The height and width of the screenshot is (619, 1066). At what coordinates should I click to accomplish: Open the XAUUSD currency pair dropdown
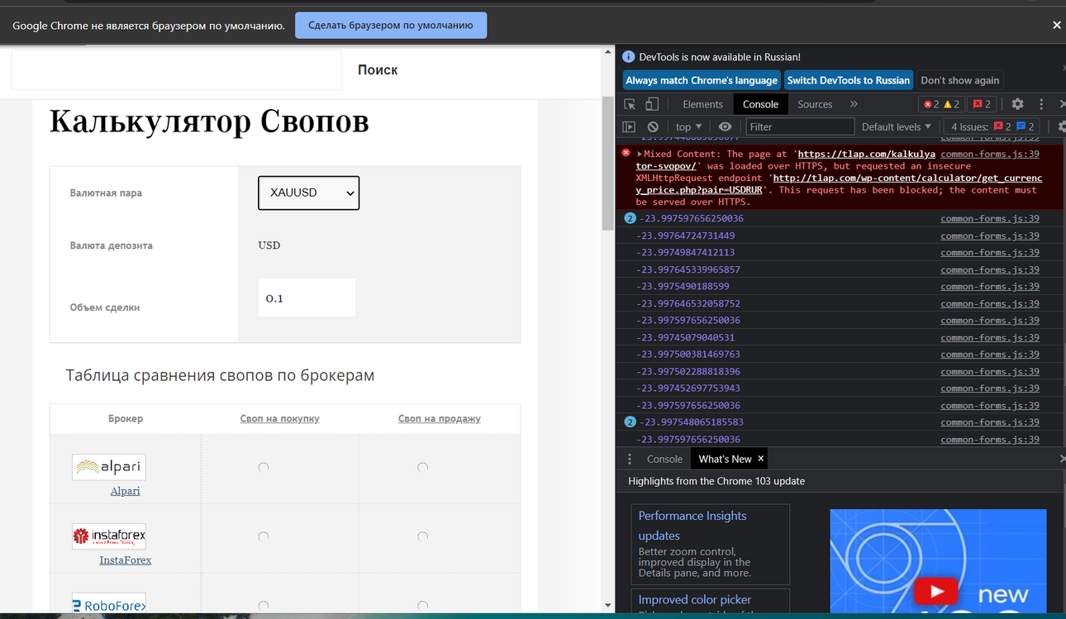(x=308, y=193)
